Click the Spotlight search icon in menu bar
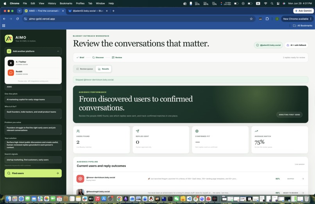 tap(272, 4)
